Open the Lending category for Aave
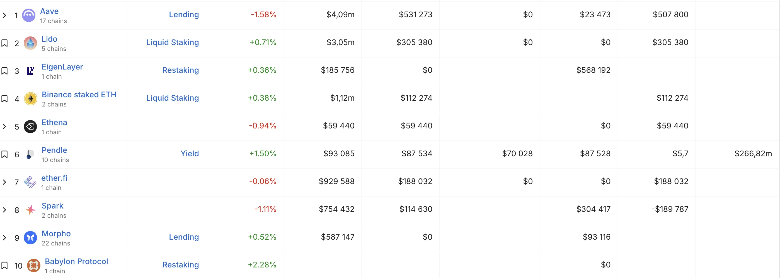Image resolution: width=780 pixels, height=278 pixels. [x=184, y=14]
